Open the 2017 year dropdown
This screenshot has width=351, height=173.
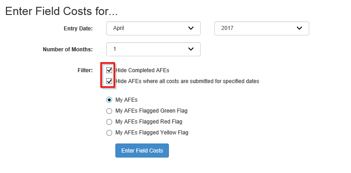(262, 29)
